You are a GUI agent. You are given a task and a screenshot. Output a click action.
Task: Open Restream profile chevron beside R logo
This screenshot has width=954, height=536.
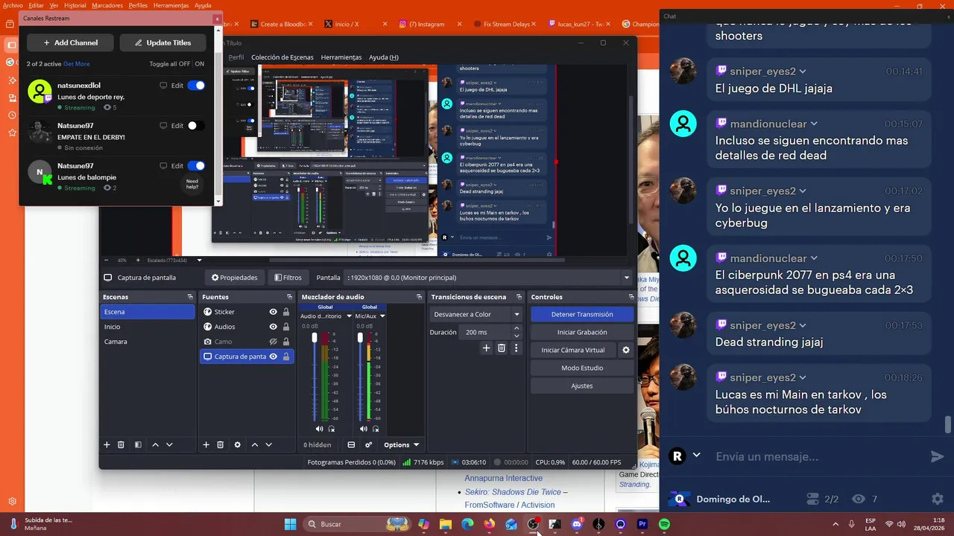[697, 456]
